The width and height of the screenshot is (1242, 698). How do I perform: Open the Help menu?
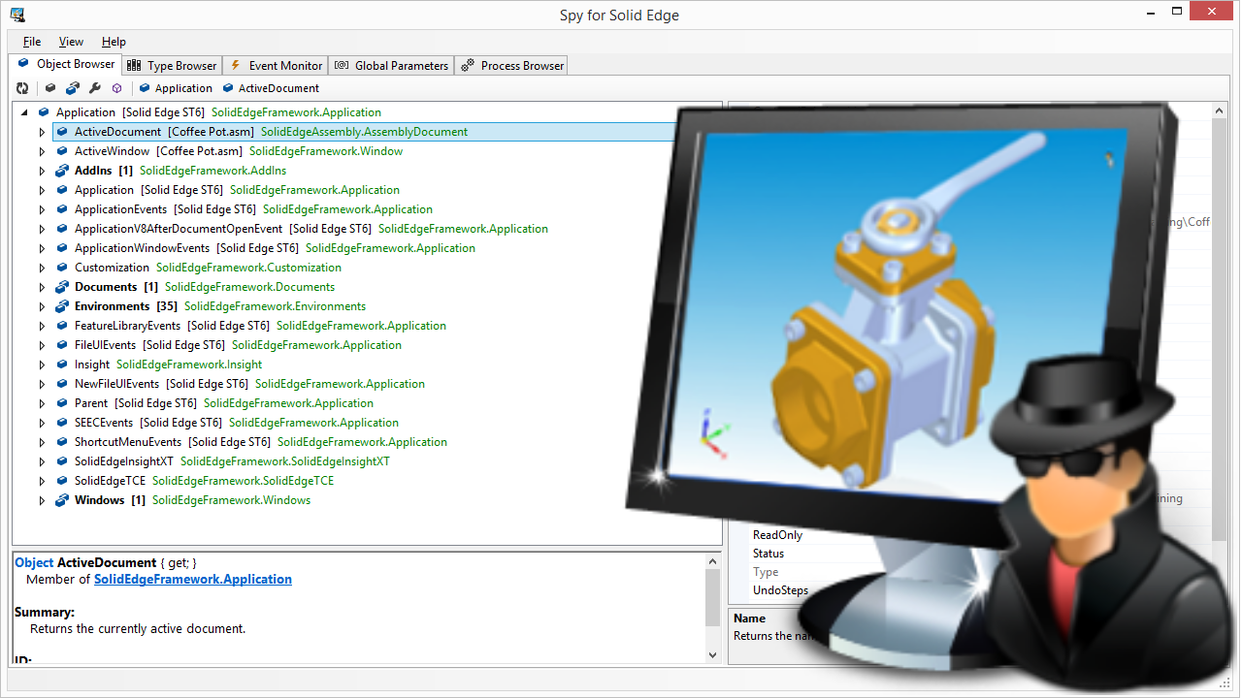(x=114, y=42)
